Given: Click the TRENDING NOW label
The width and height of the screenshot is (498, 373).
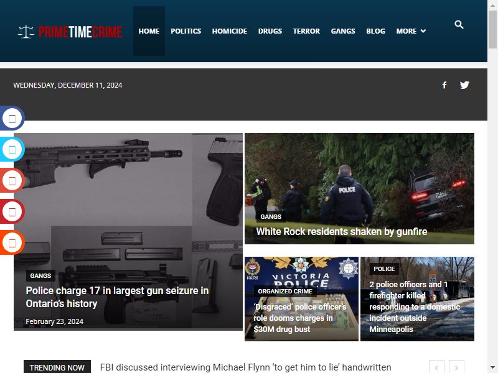Looking at the screenshot, I should click(57, 367).
